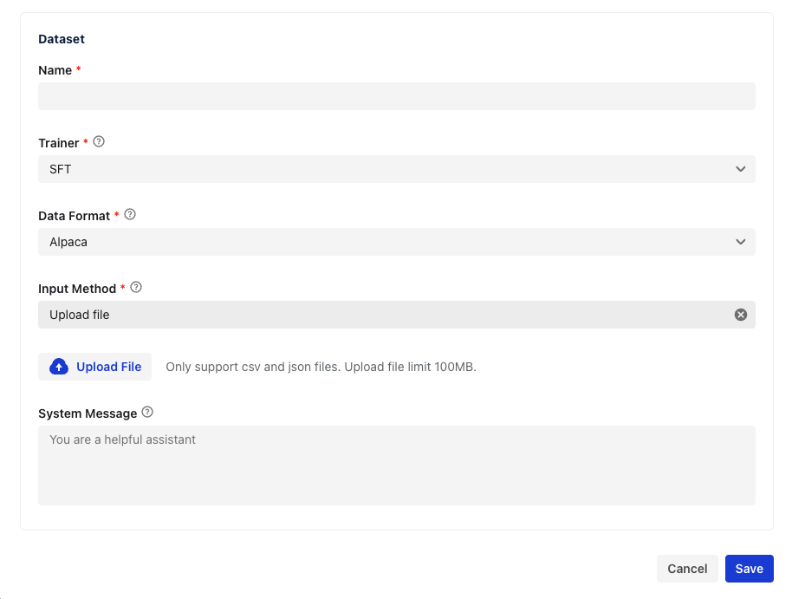Click the Data Format help icon
Viewport: 792px width, 599px height.
pos(130,215)
